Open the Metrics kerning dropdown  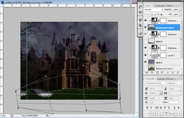click(161, 93)
